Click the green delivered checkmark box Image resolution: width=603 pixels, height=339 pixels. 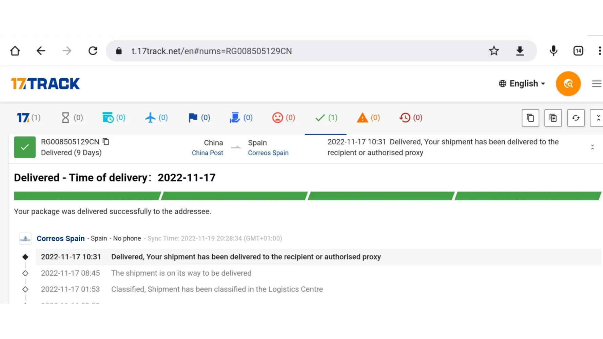pyautogui.click(x=25, y=147)
